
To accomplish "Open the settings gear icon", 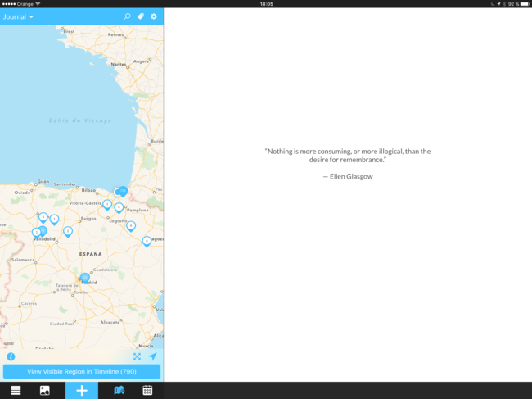I will [x=154, y=16].
